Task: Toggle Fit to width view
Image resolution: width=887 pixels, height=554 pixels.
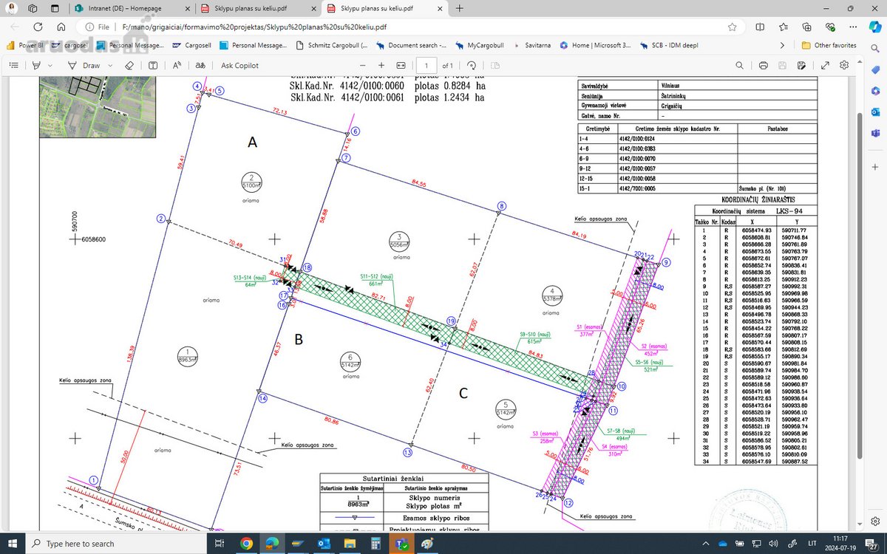Action: point(401,65)
